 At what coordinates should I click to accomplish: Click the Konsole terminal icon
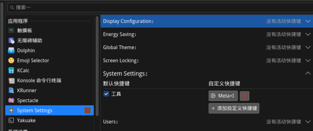tap(11, 80)
